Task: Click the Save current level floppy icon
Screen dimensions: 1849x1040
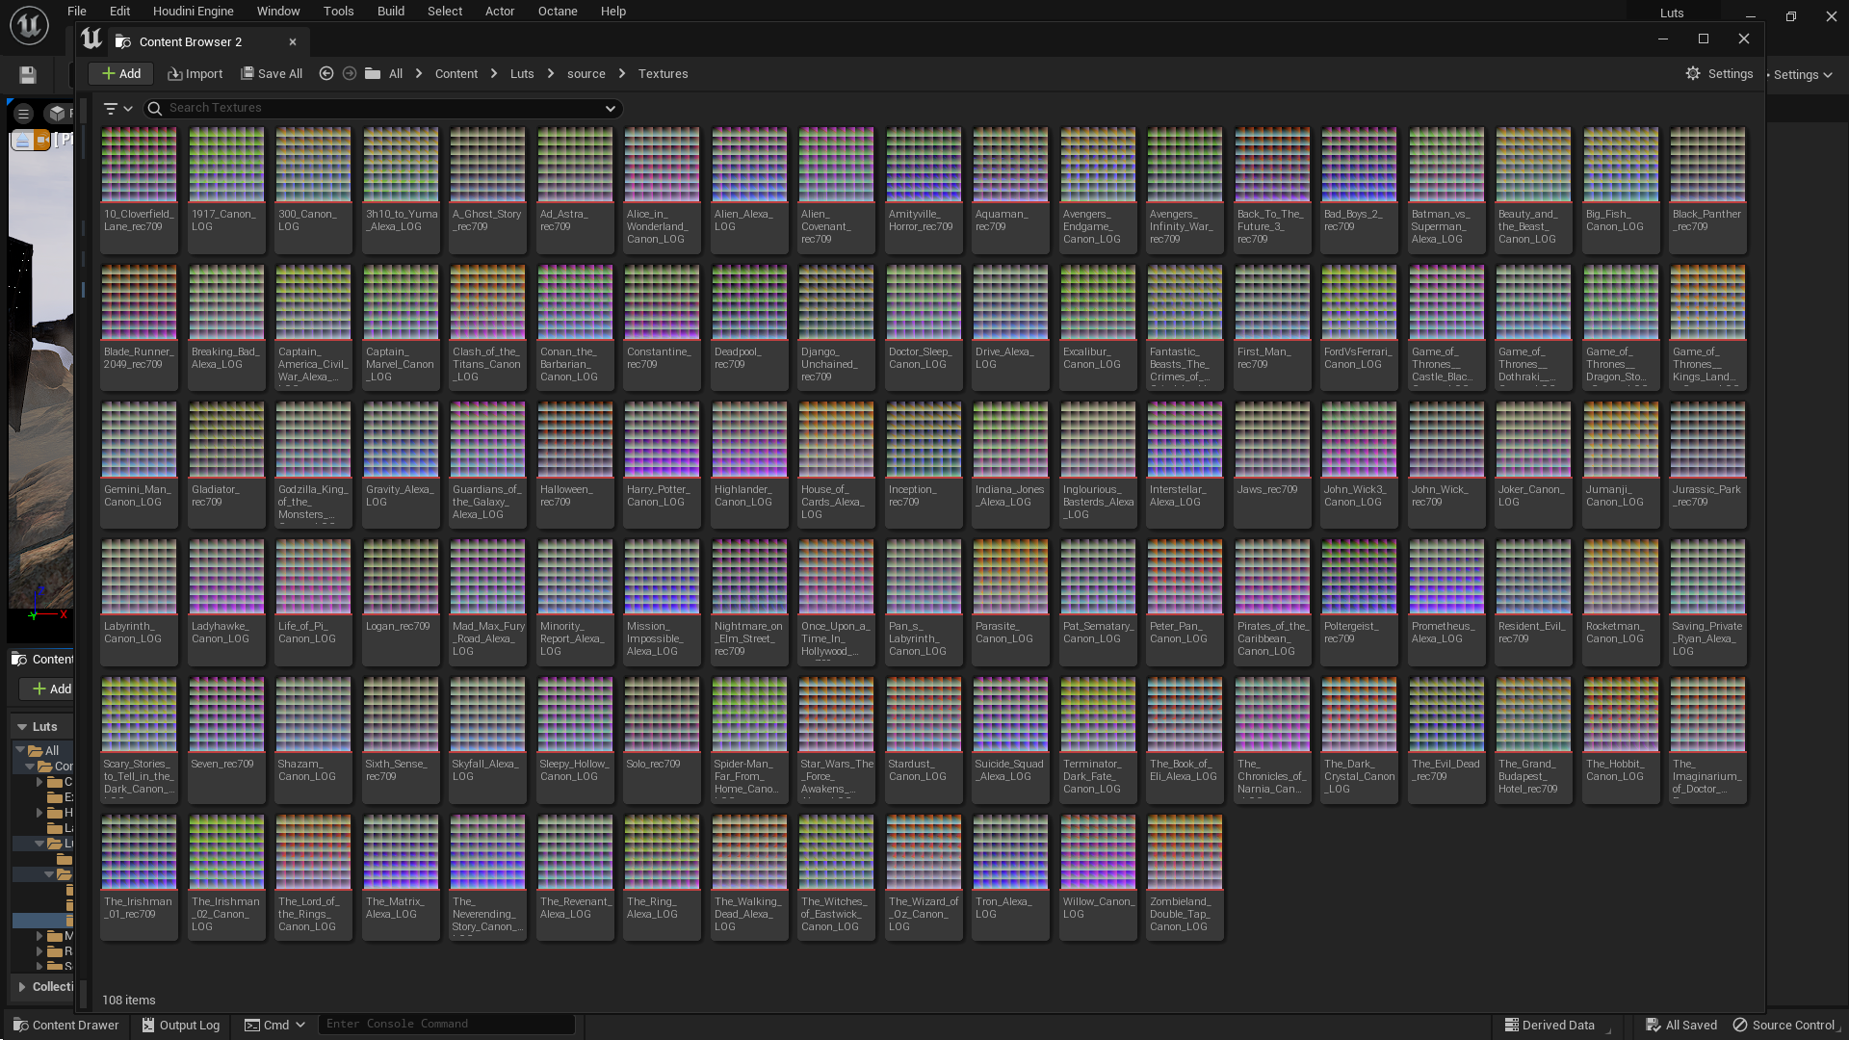Action: click(x=28, y=75)
